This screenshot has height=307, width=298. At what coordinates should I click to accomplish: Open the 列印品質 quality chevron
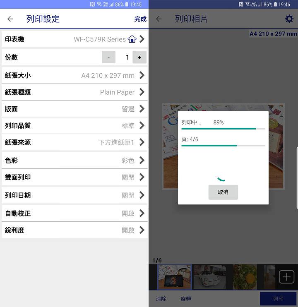point(142,125)
